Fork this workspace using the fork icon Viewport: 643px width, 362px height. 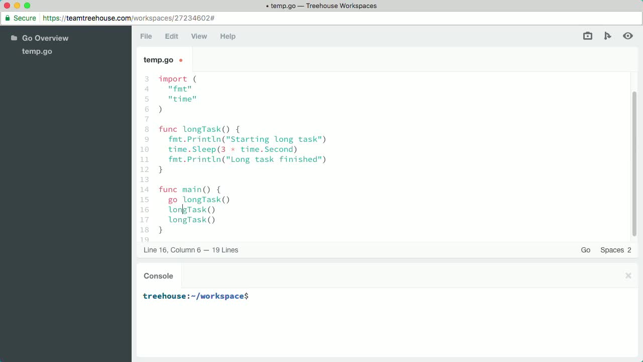[608, 36]
